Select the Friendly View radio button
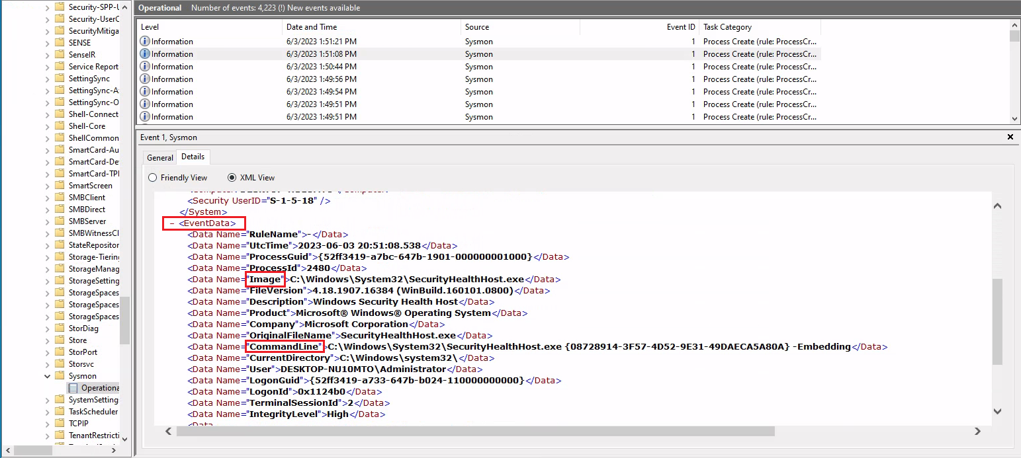1021x458 pixels. tap(152, 177)
